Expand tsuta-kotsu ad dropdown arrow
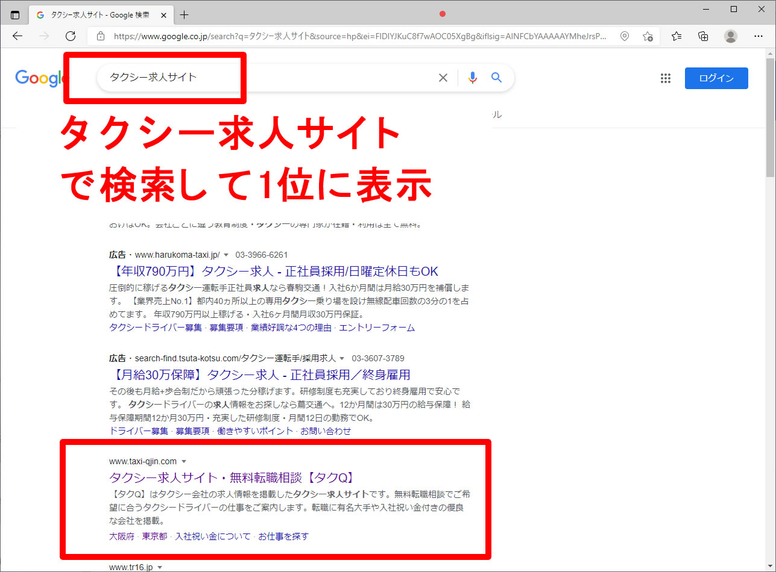This screenshot has height=572, width=776. [x=342, y=359]
